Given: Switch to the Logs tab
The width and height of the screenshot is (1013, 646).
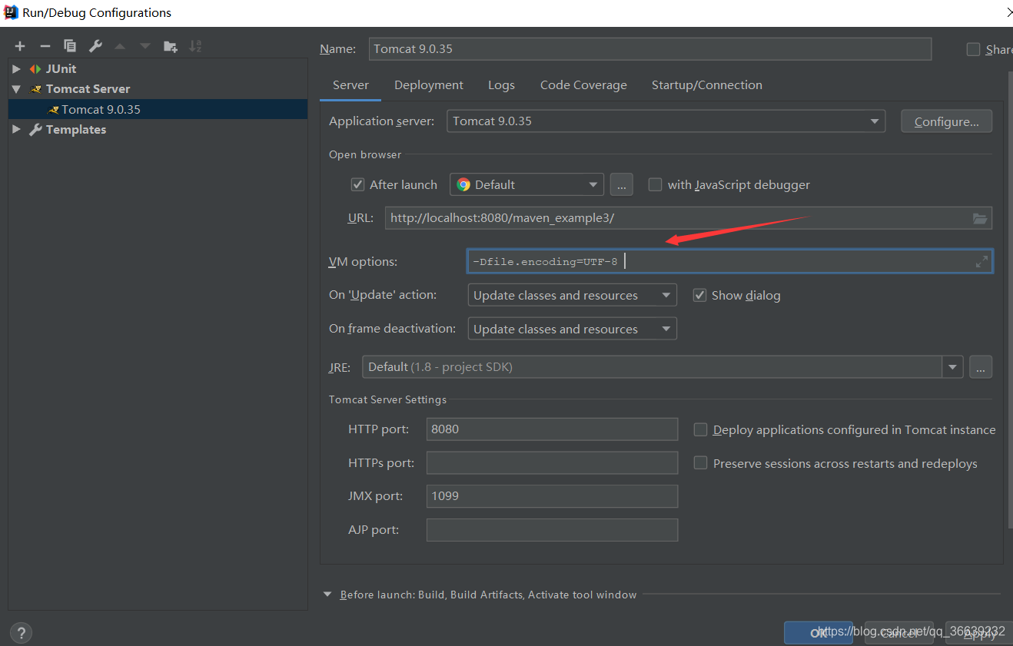Looking at the screenshot, I should (x=501, y=85).
